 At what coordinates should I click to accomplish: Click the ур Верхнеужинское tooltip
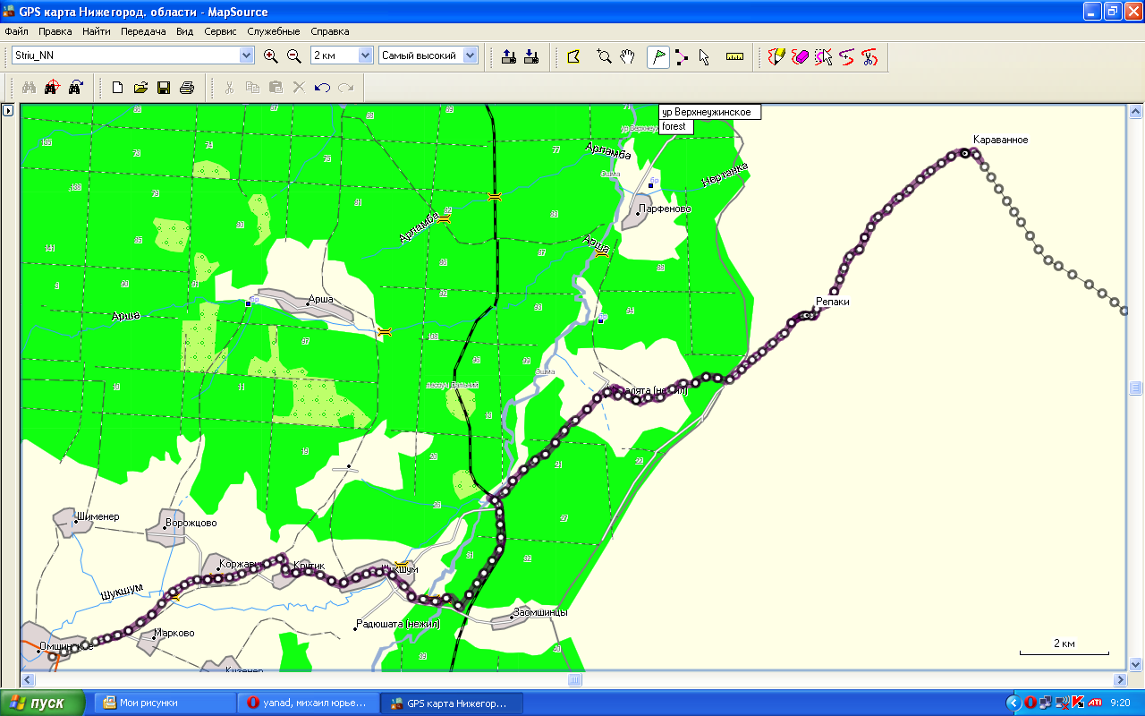(709, 112)
